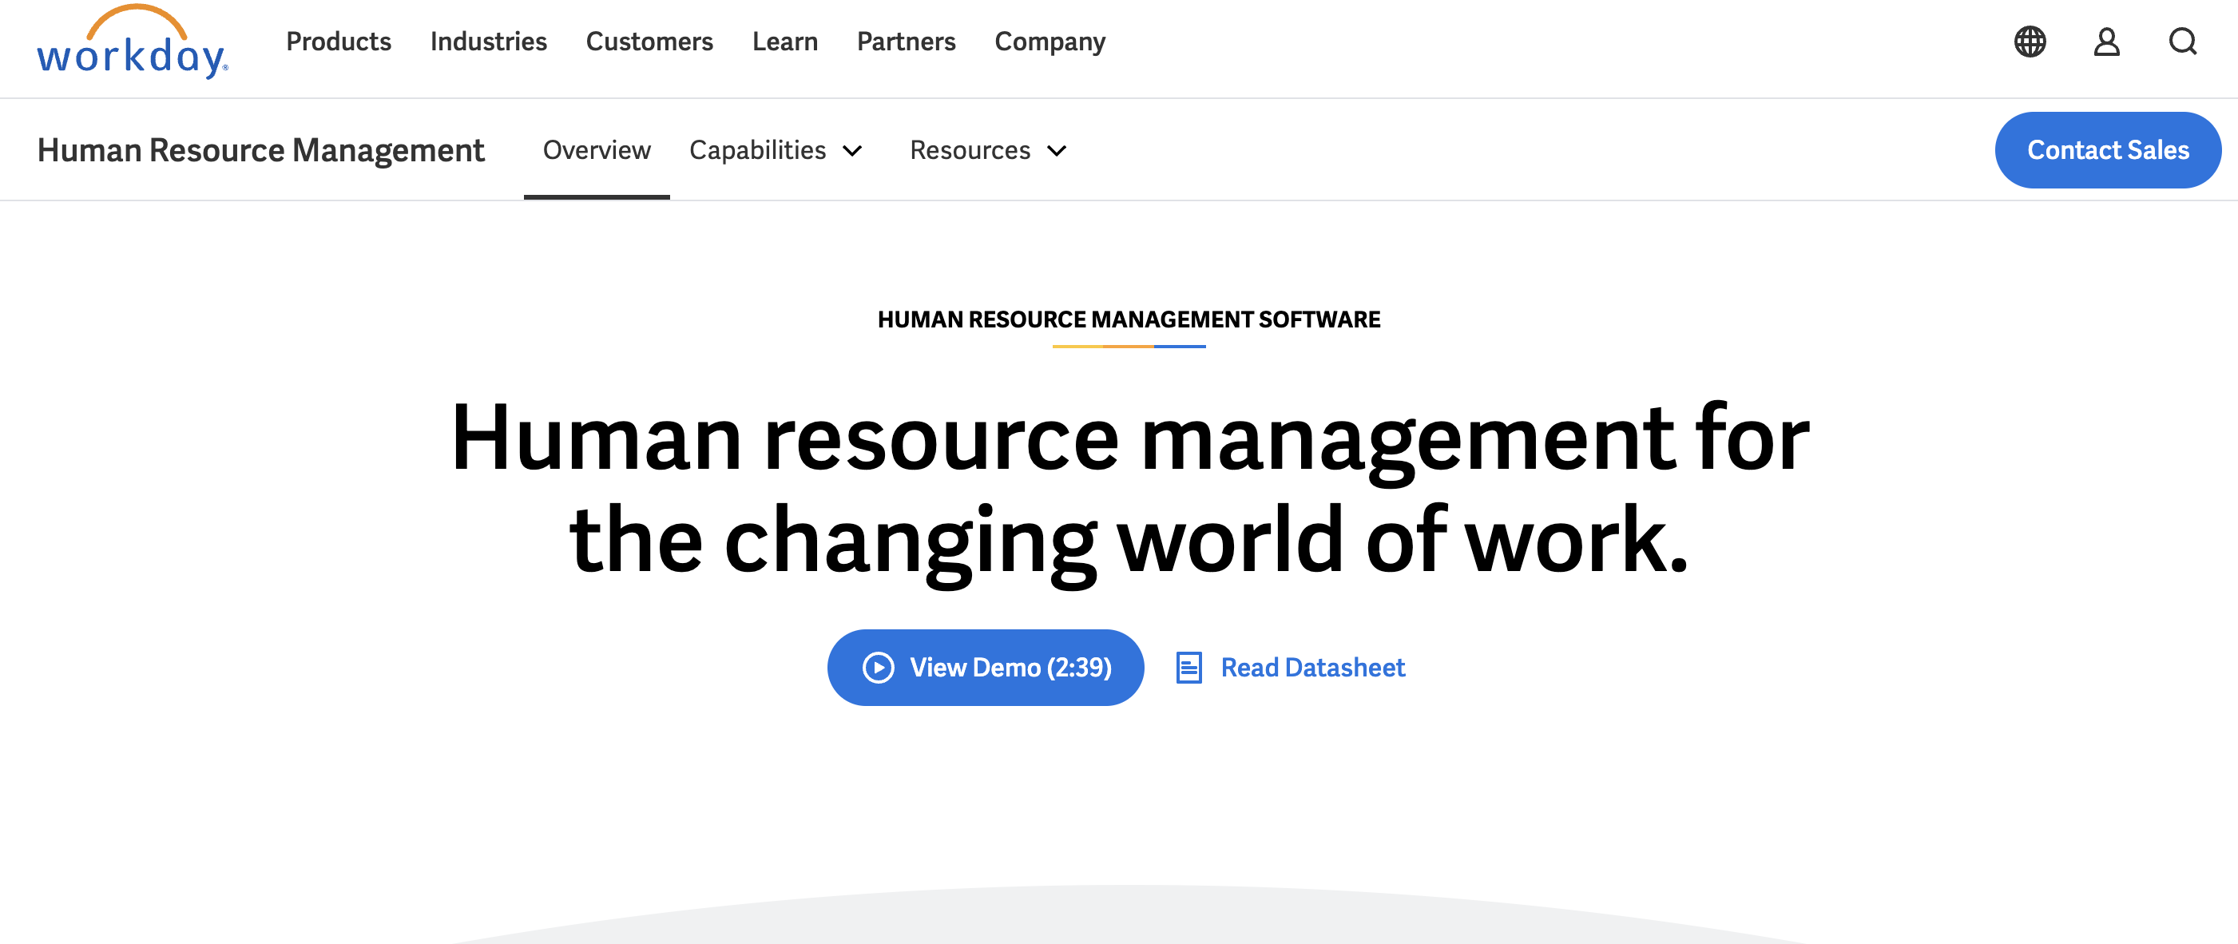The image size is (2238, 944).
Task: Switch to the Overview tab
Action: coord(596,149)
